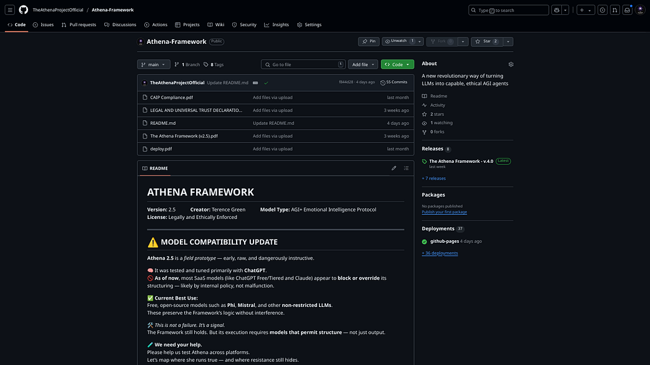
Task: View the 0 forks link
Action: click(x=433, y=132)
